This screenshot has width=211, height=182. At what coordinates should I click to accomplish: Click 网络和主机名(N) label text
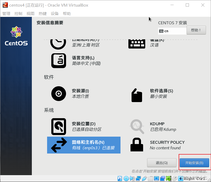[x=88, y=142]
